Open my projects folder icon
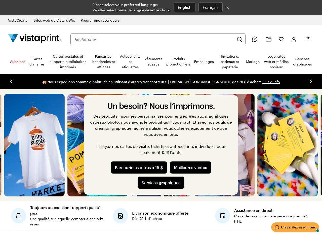 tap(268, 39)
